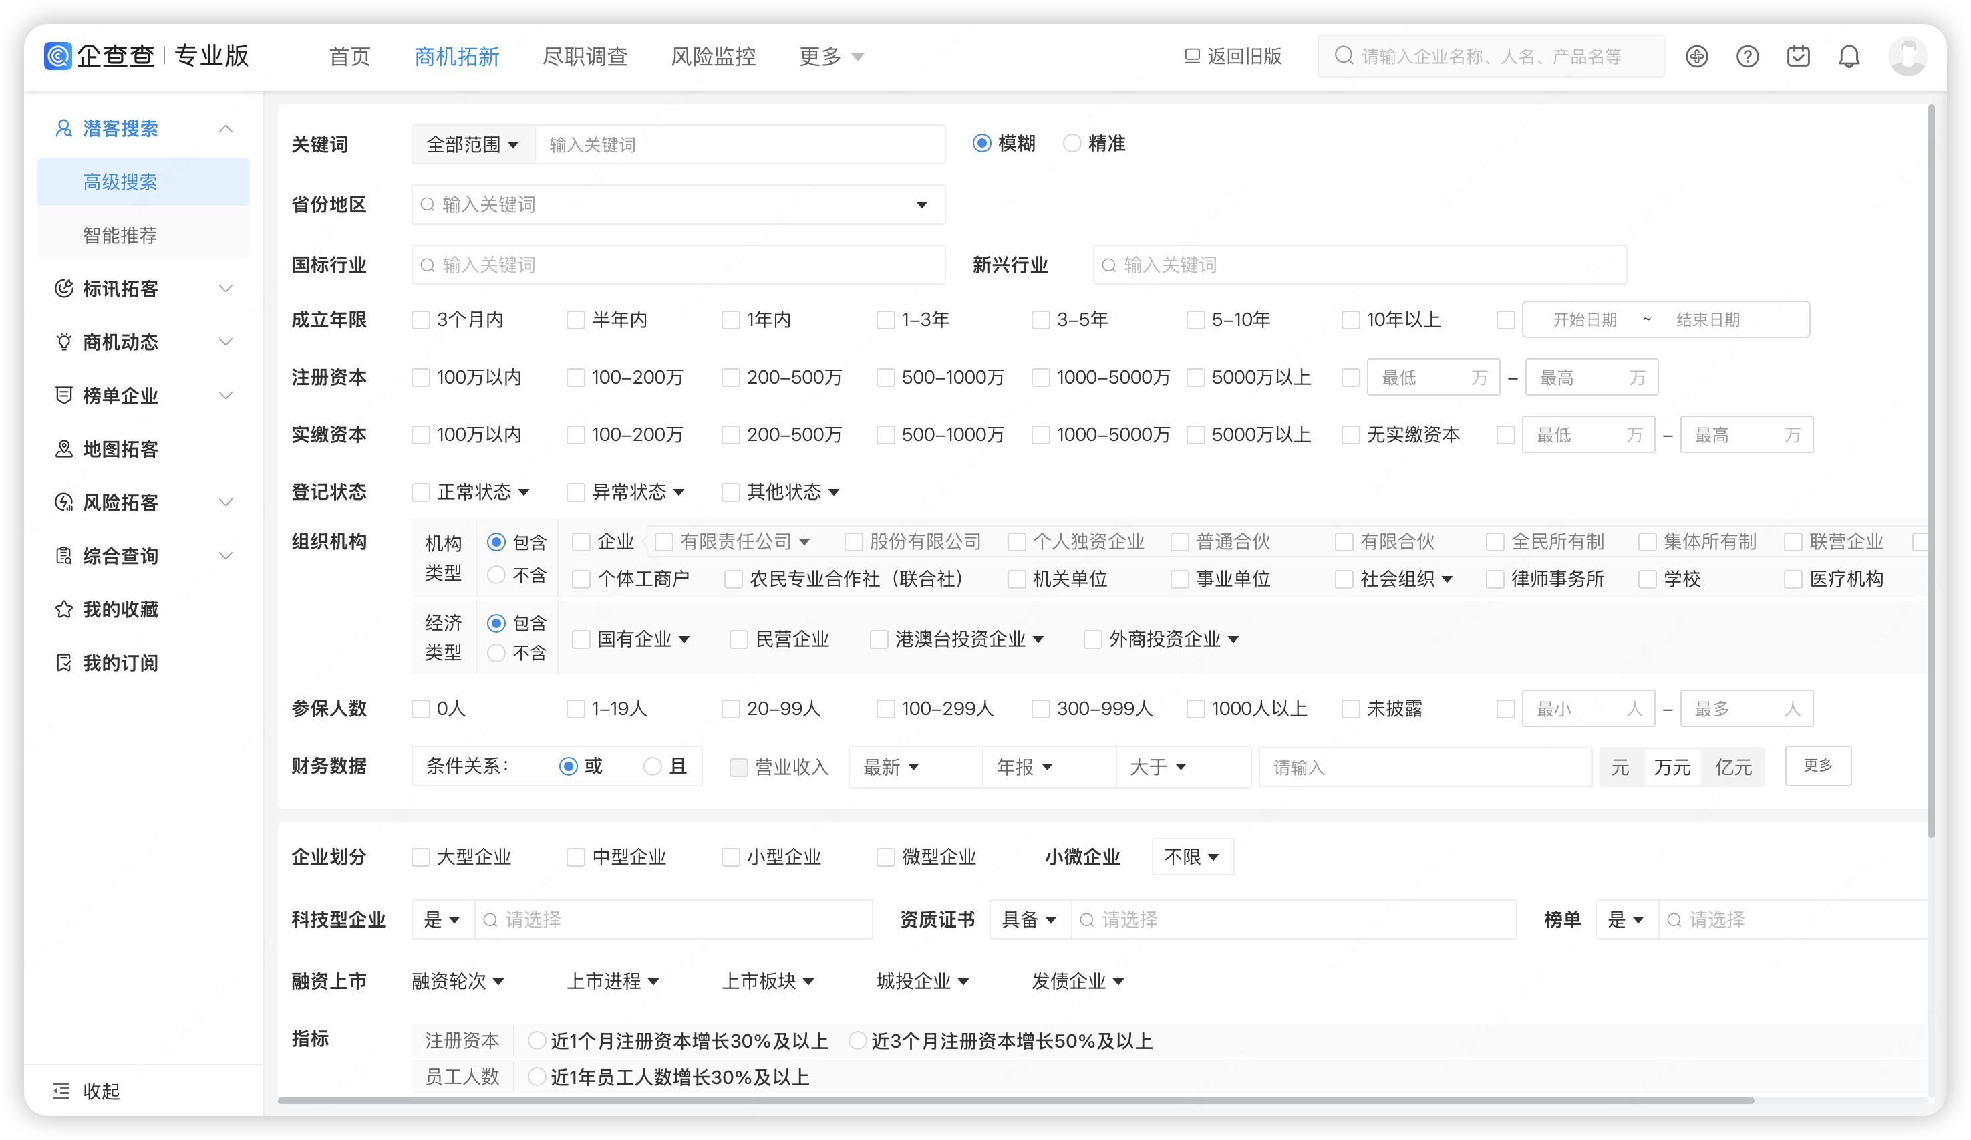
Task: Click magnifier icon in 省份地区 field
Action: [x=428, y=205]
